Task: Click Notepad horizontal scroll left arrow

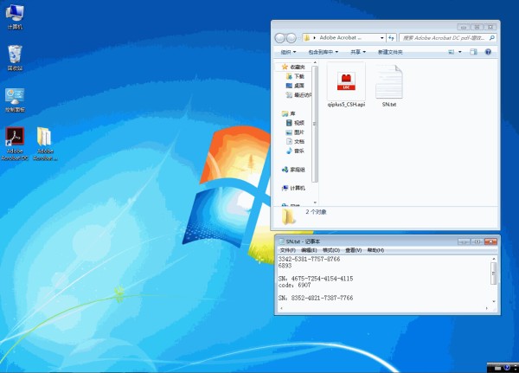Action: click(281, 308)
